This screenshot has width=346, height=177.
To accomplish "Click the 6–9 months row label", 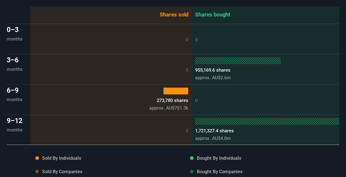I will point(15,94).
